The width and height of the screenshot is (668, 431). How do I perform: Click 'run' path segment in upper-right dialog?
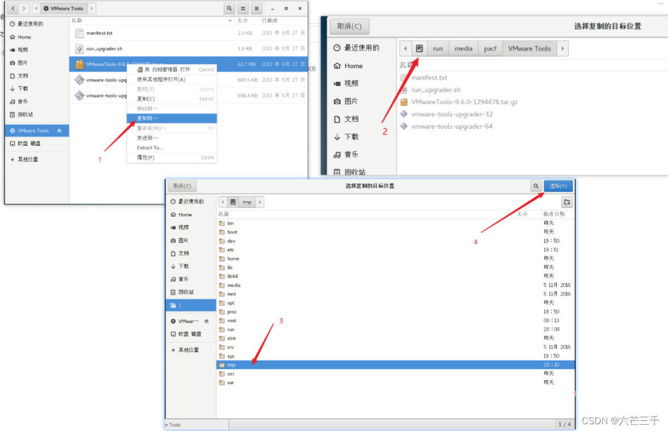click(x=437, y=49)
